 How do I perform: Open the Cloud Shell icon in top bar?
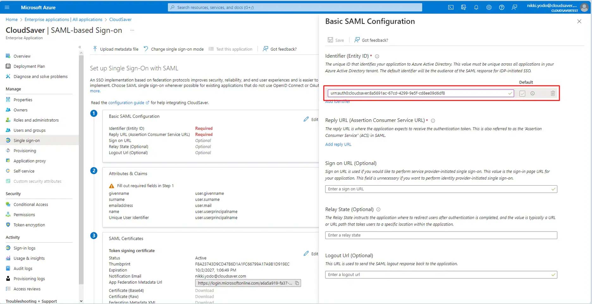[x=451, y=7]
